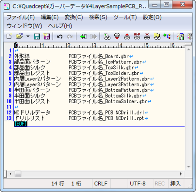The image size is (196, 192).
Task: Click the purple Save As floppy icon
Action: [x=47, y=37]
